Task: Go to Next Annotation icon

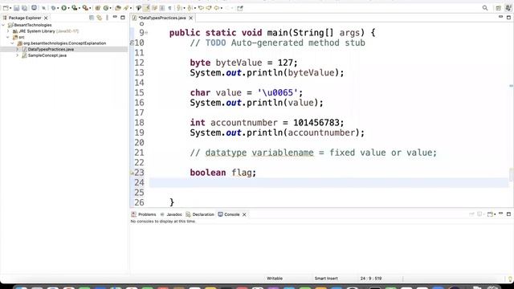Action: point(179,8)
